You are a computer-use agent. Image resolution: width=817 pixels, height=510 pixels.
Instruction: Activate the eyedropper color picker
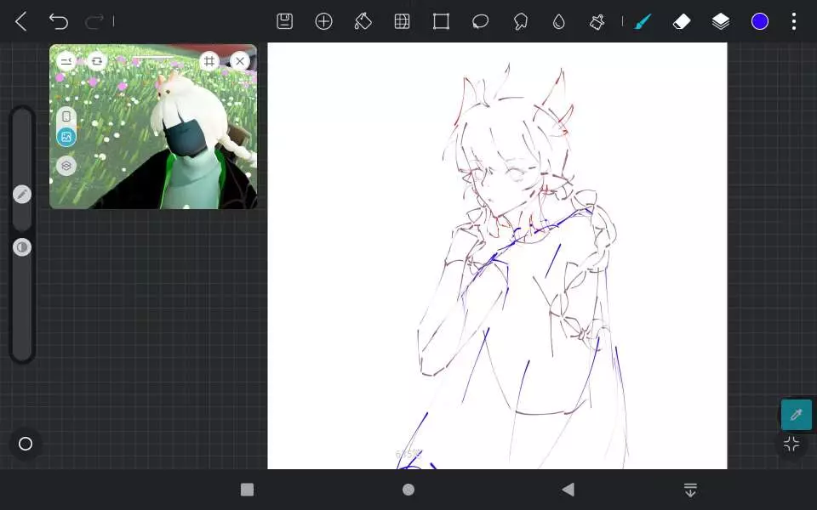(x=797, y=415)
